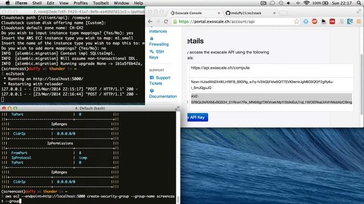Open the Help menu
This screenshot has width=364, height=204.
[138, 3]
